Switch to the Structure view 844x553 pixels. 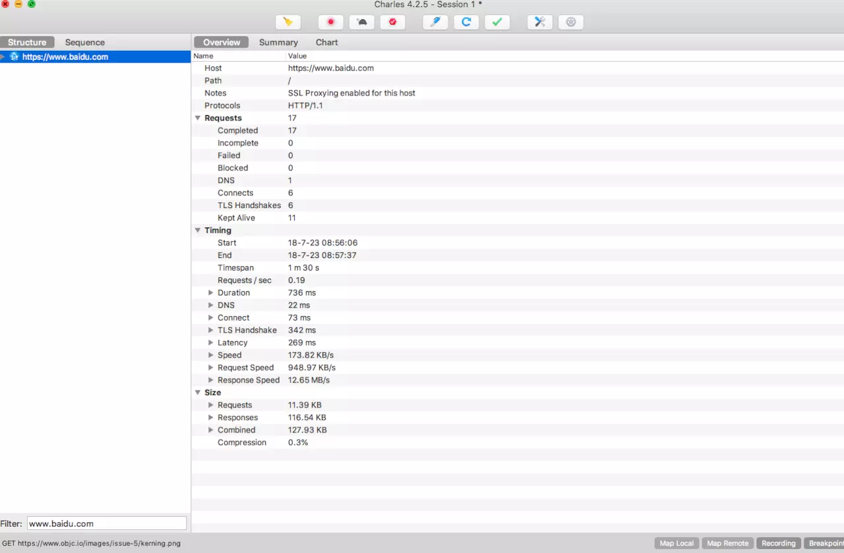click(27, 42)
